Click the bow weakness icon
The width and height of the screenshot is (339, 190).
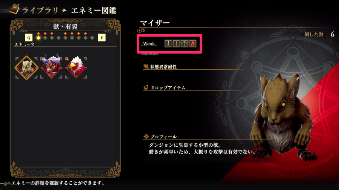tap(185, 43)
